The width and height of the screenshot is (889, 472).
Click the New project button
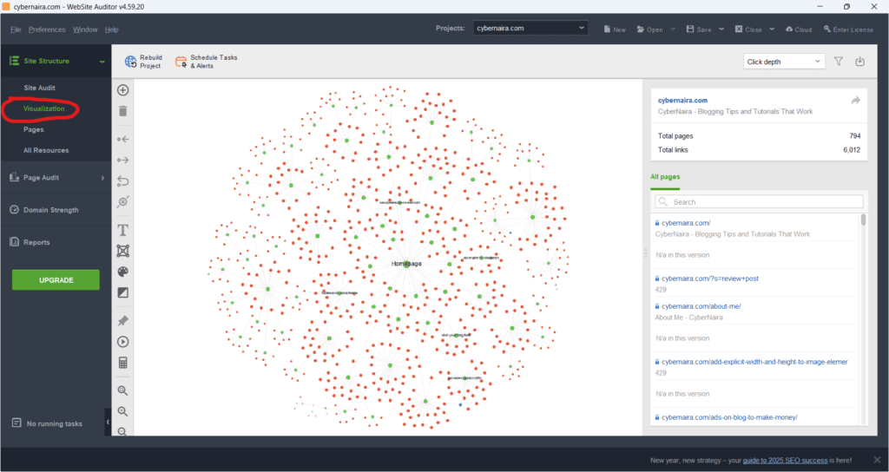point(615,29)
